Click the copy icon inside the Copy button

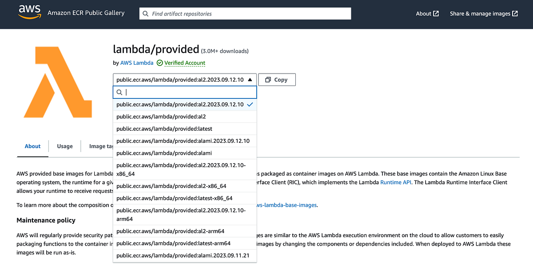[268, 79]
